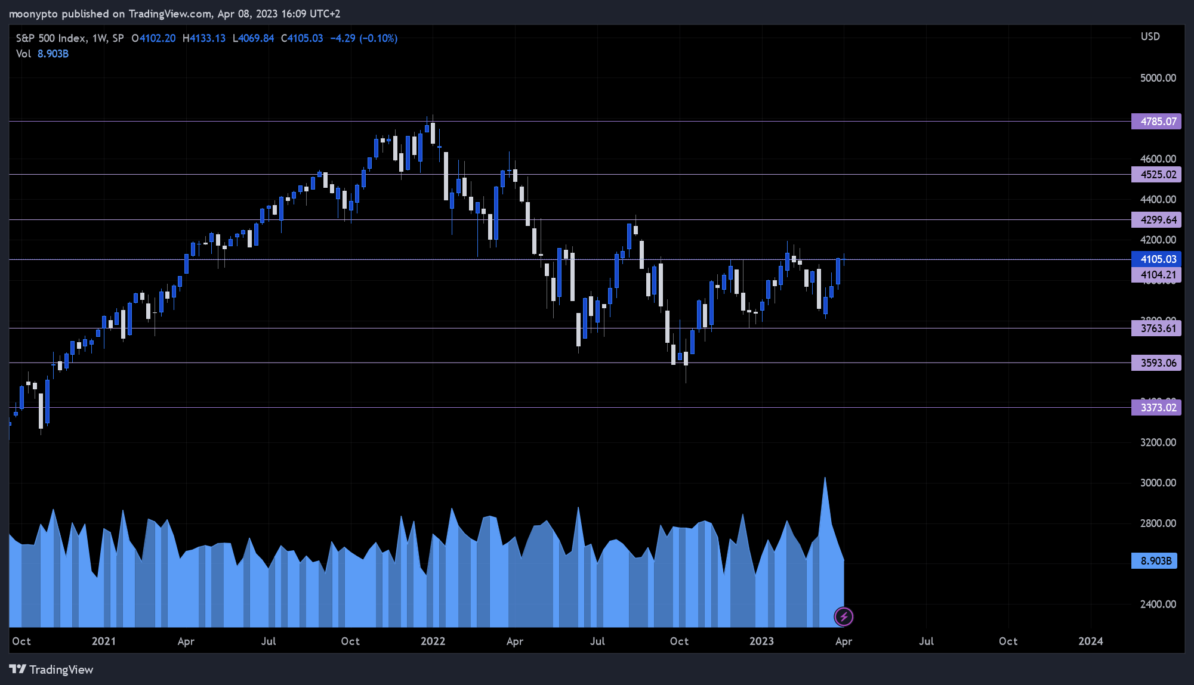Click the 3763.61 price level label
Viewport: 1194px width, 685px height.
(x=1156, y=328)
